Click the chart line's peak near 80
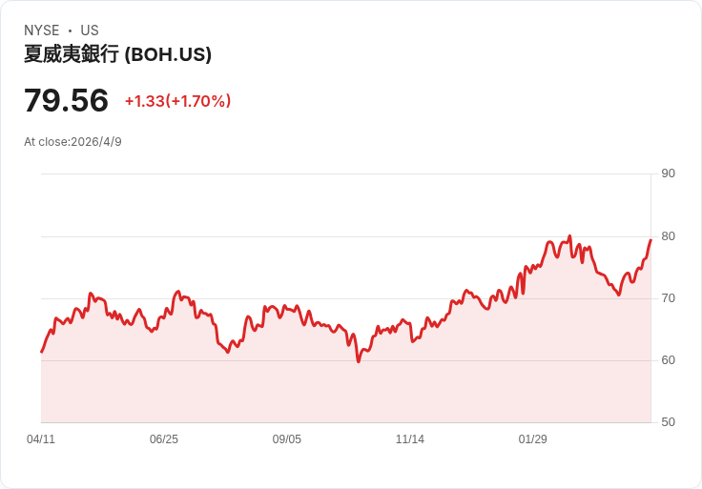The height and width of the screenshot is (489, 702). 569,235
